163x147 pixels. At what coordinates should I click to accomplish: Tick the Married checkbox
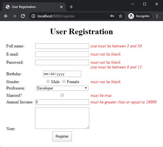click(62, 95)
